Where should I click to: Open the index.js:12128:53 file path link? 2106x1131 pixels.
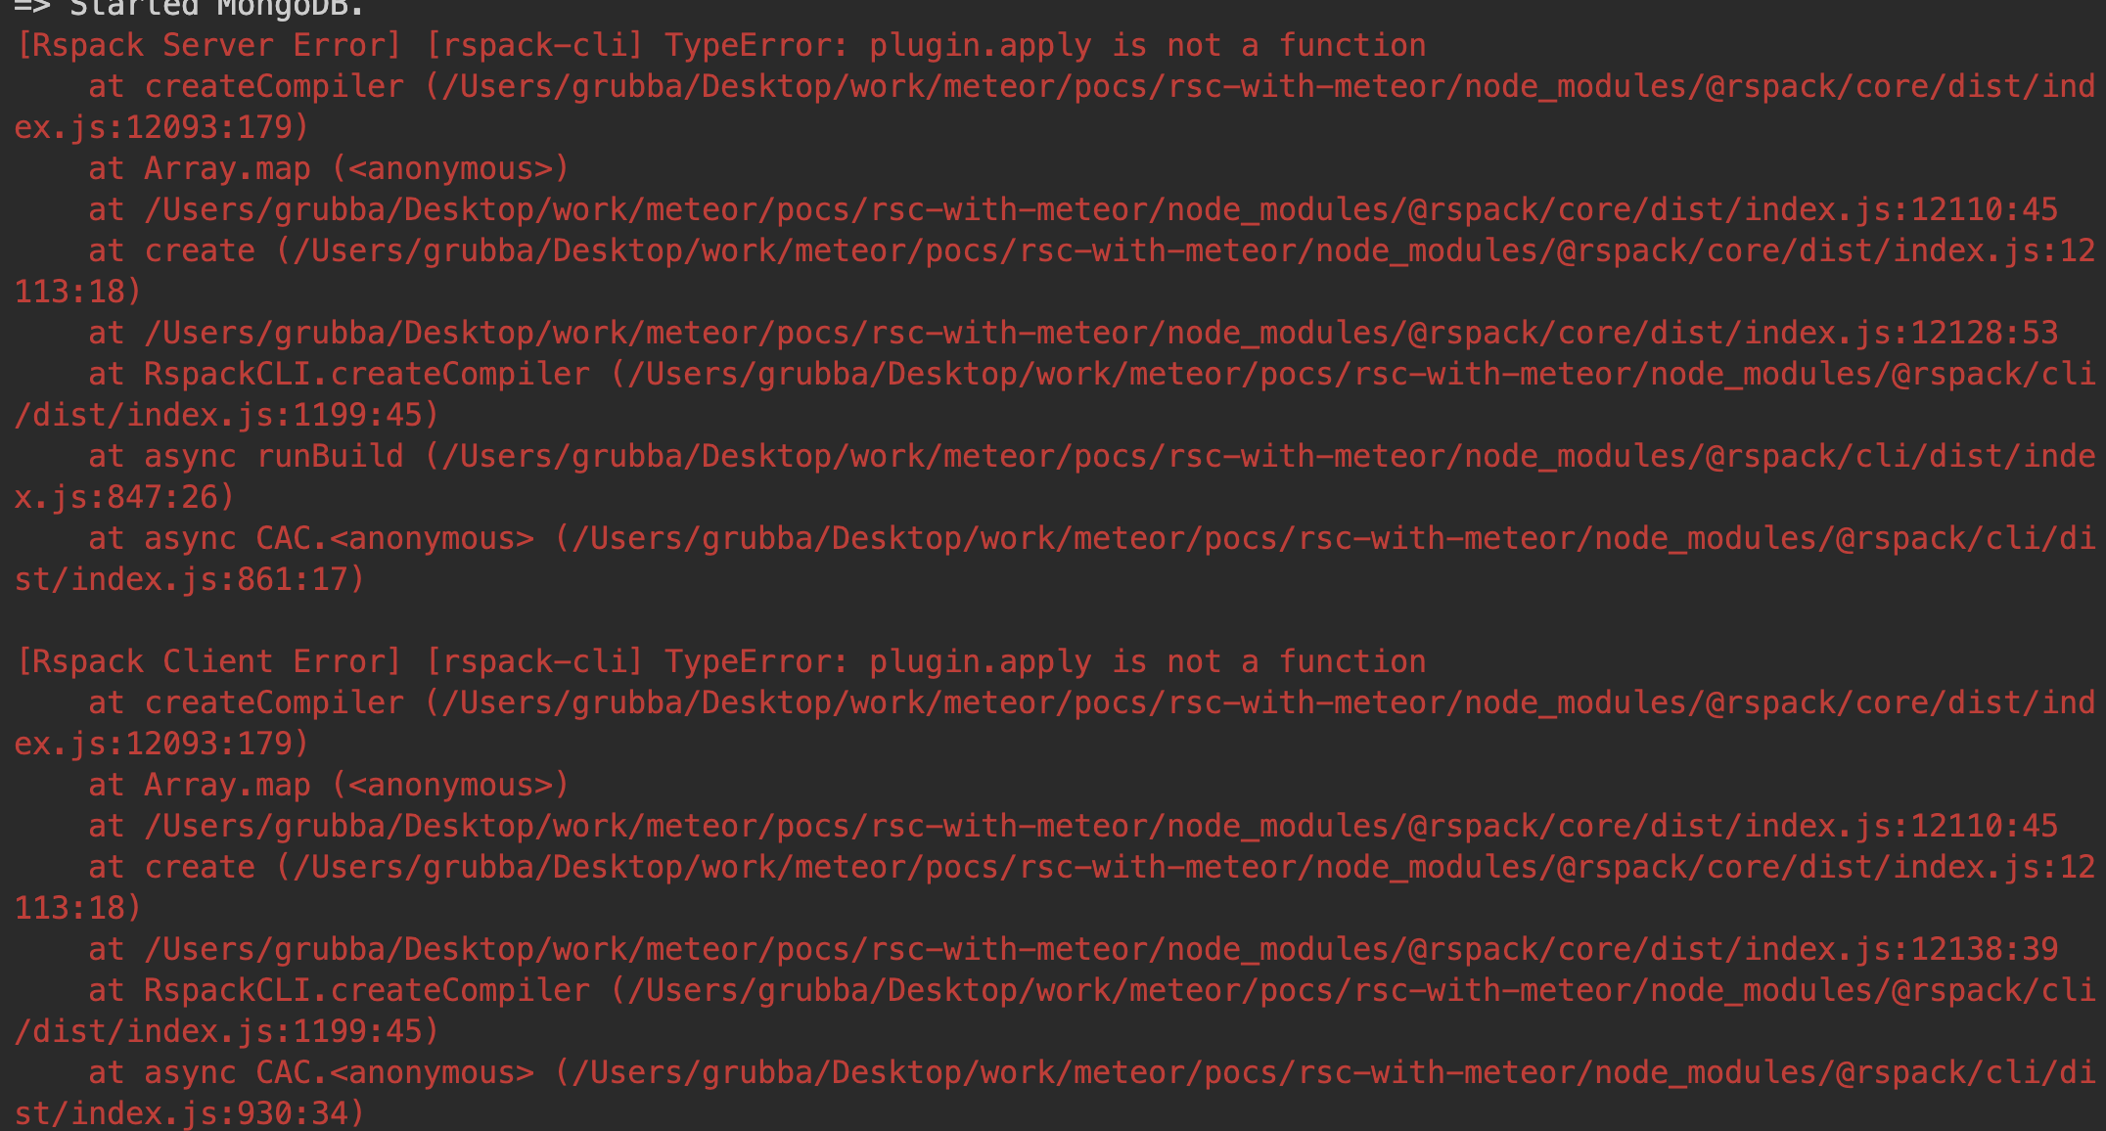1101,333
